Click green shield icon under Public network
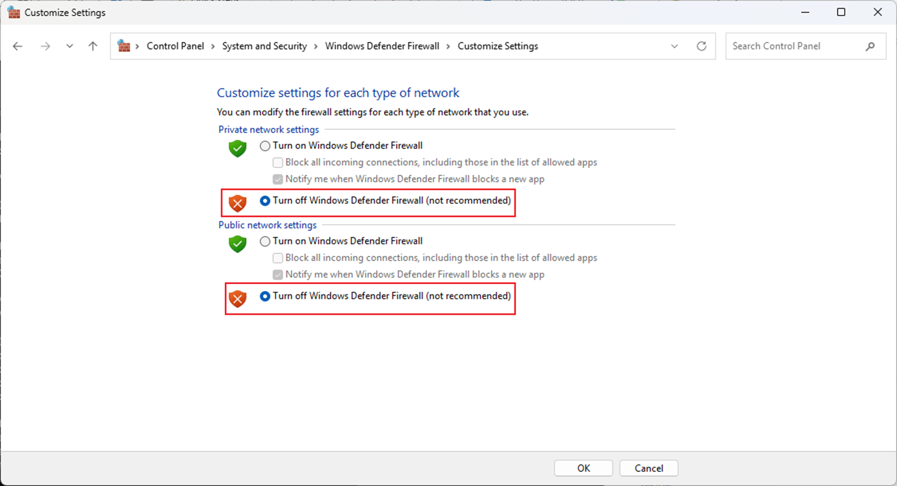897x486 pixels. click(237, 244)
